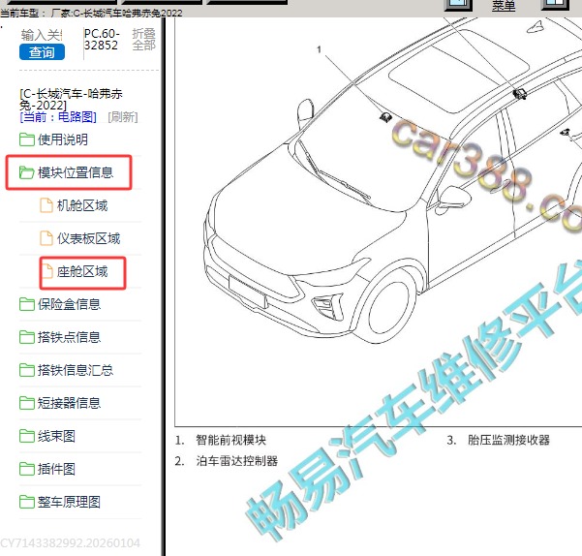Select the 机舱区域 page

[82, 205]
